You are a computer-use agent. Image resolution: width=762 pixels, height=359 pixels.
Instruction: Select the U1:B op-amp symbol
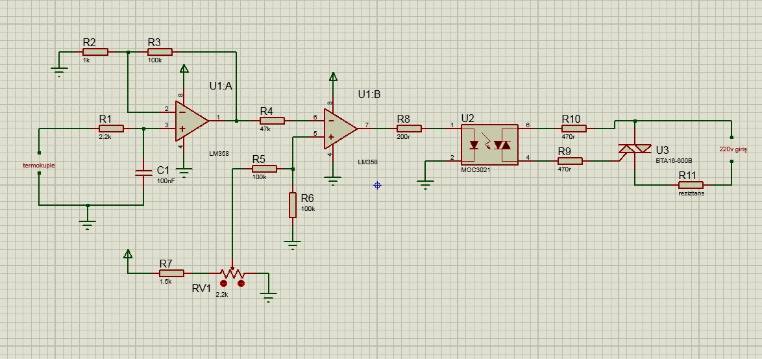(x=340, y=129)
